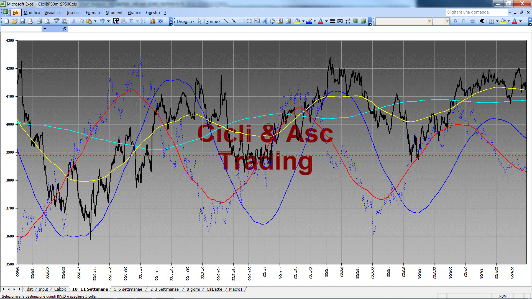This screenshot has width=532, height=299.
Task: Open the Finestra menu
Action: [x=153, y=13]
